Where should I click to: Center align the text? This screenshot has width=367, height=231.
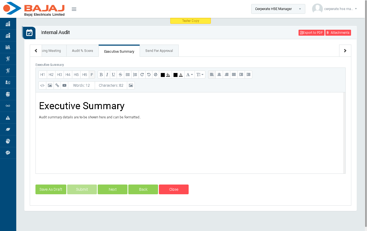[219, 75]
